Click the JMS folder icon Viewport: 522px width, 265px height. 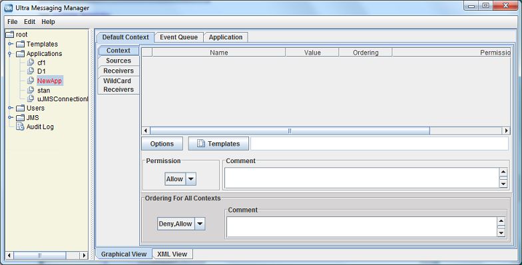21,117
